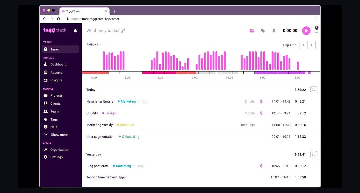Screen dimensions: 360x193
Task: Click time range 09:01 - 10:16
Action: pyautogui.click(x=281, y=136)
